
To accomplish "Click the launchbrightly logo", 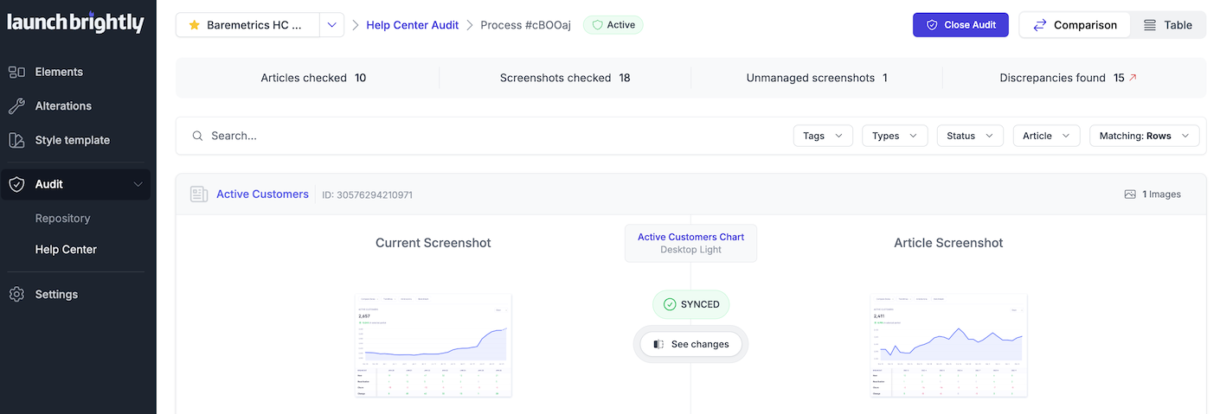I will (76, 22).
